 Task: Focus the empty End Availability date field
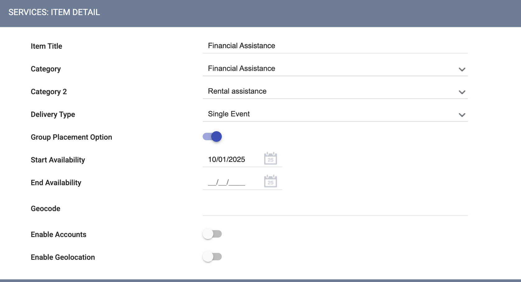coord(230,182)
